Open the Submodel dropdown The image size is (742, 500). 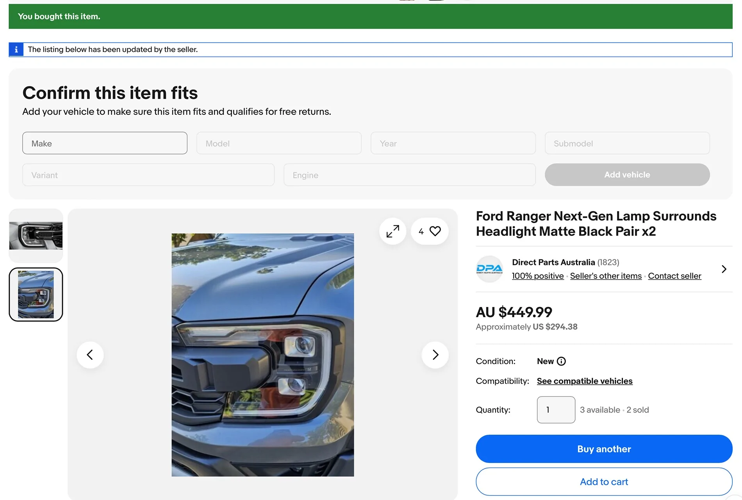[x=627, y=143]
